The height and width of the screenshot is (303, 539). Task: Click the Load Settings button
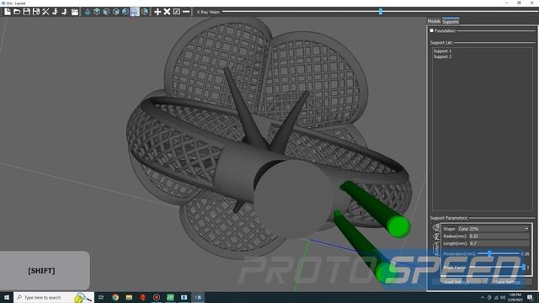pyautogui.click(x=456, y=282)
